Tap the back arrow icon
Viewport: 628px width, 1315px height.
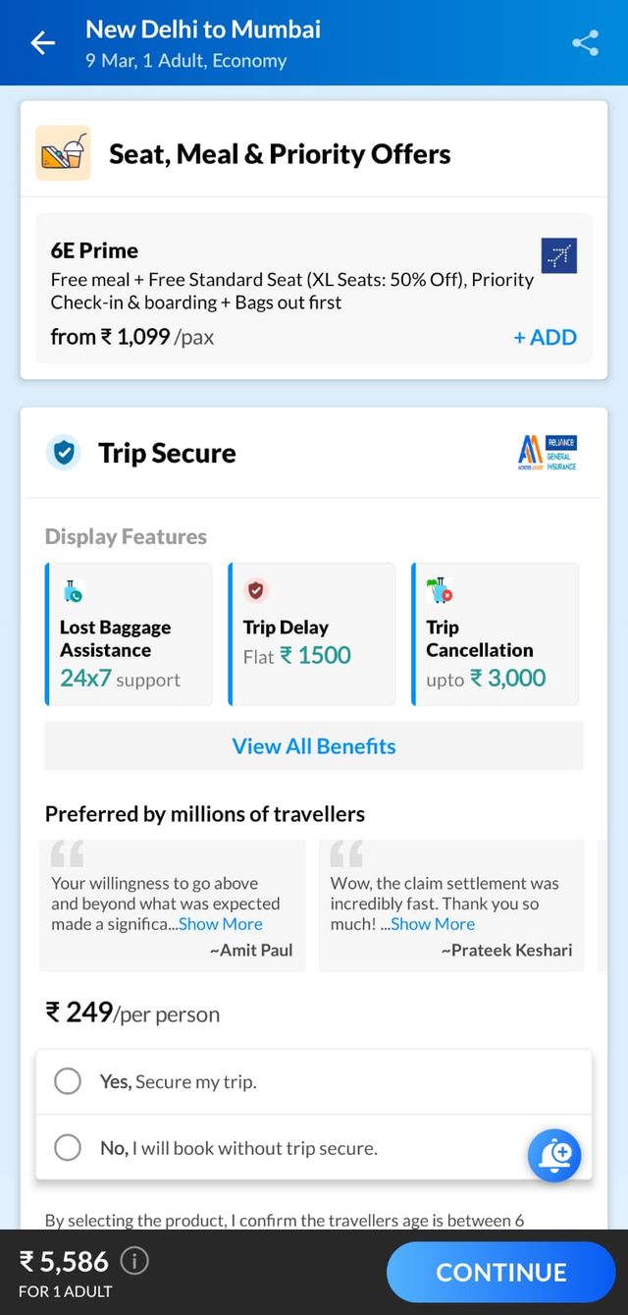pos(43,43)
